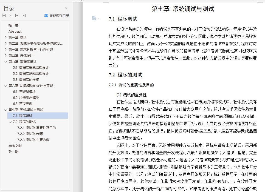Go to 5.2 数据库逻辑结构设计
The height and width of the screenshot is (192, 265).
(31, 74)
